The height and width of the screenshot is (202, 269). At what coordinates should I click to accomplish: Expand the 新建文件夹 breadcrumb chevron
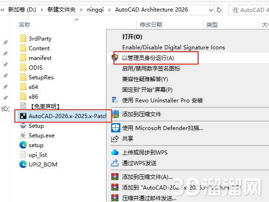[81, 10]
